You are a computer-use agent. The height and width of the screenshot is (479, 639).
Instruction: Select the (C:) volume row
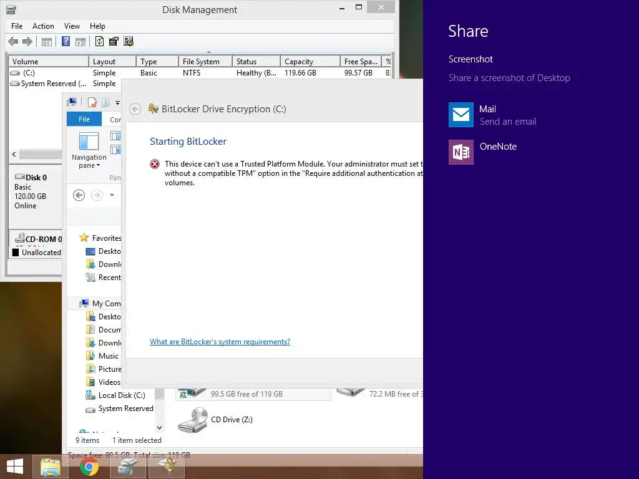200,73
